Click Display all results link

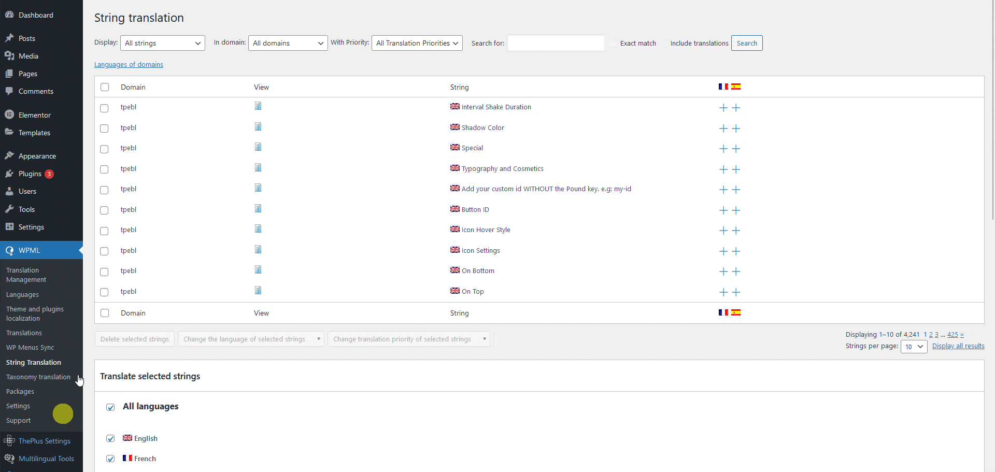point(958,346)
